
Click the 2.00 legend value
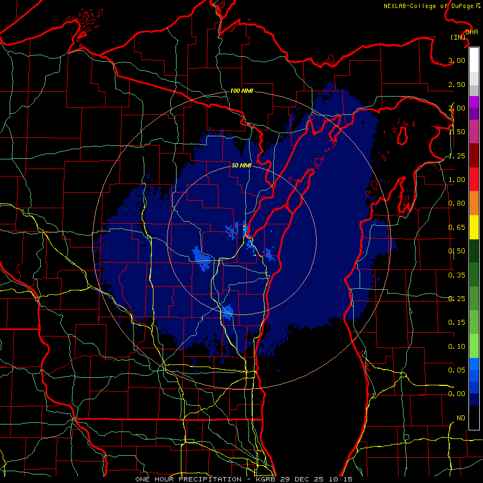coord(457,108)
